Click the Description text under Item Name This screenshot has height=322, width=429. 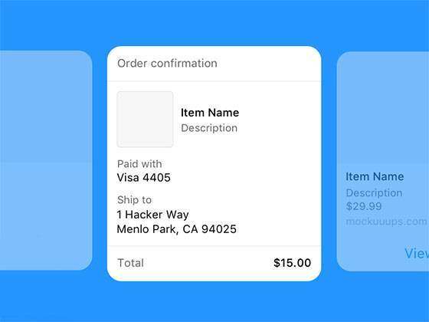(209, 128)
